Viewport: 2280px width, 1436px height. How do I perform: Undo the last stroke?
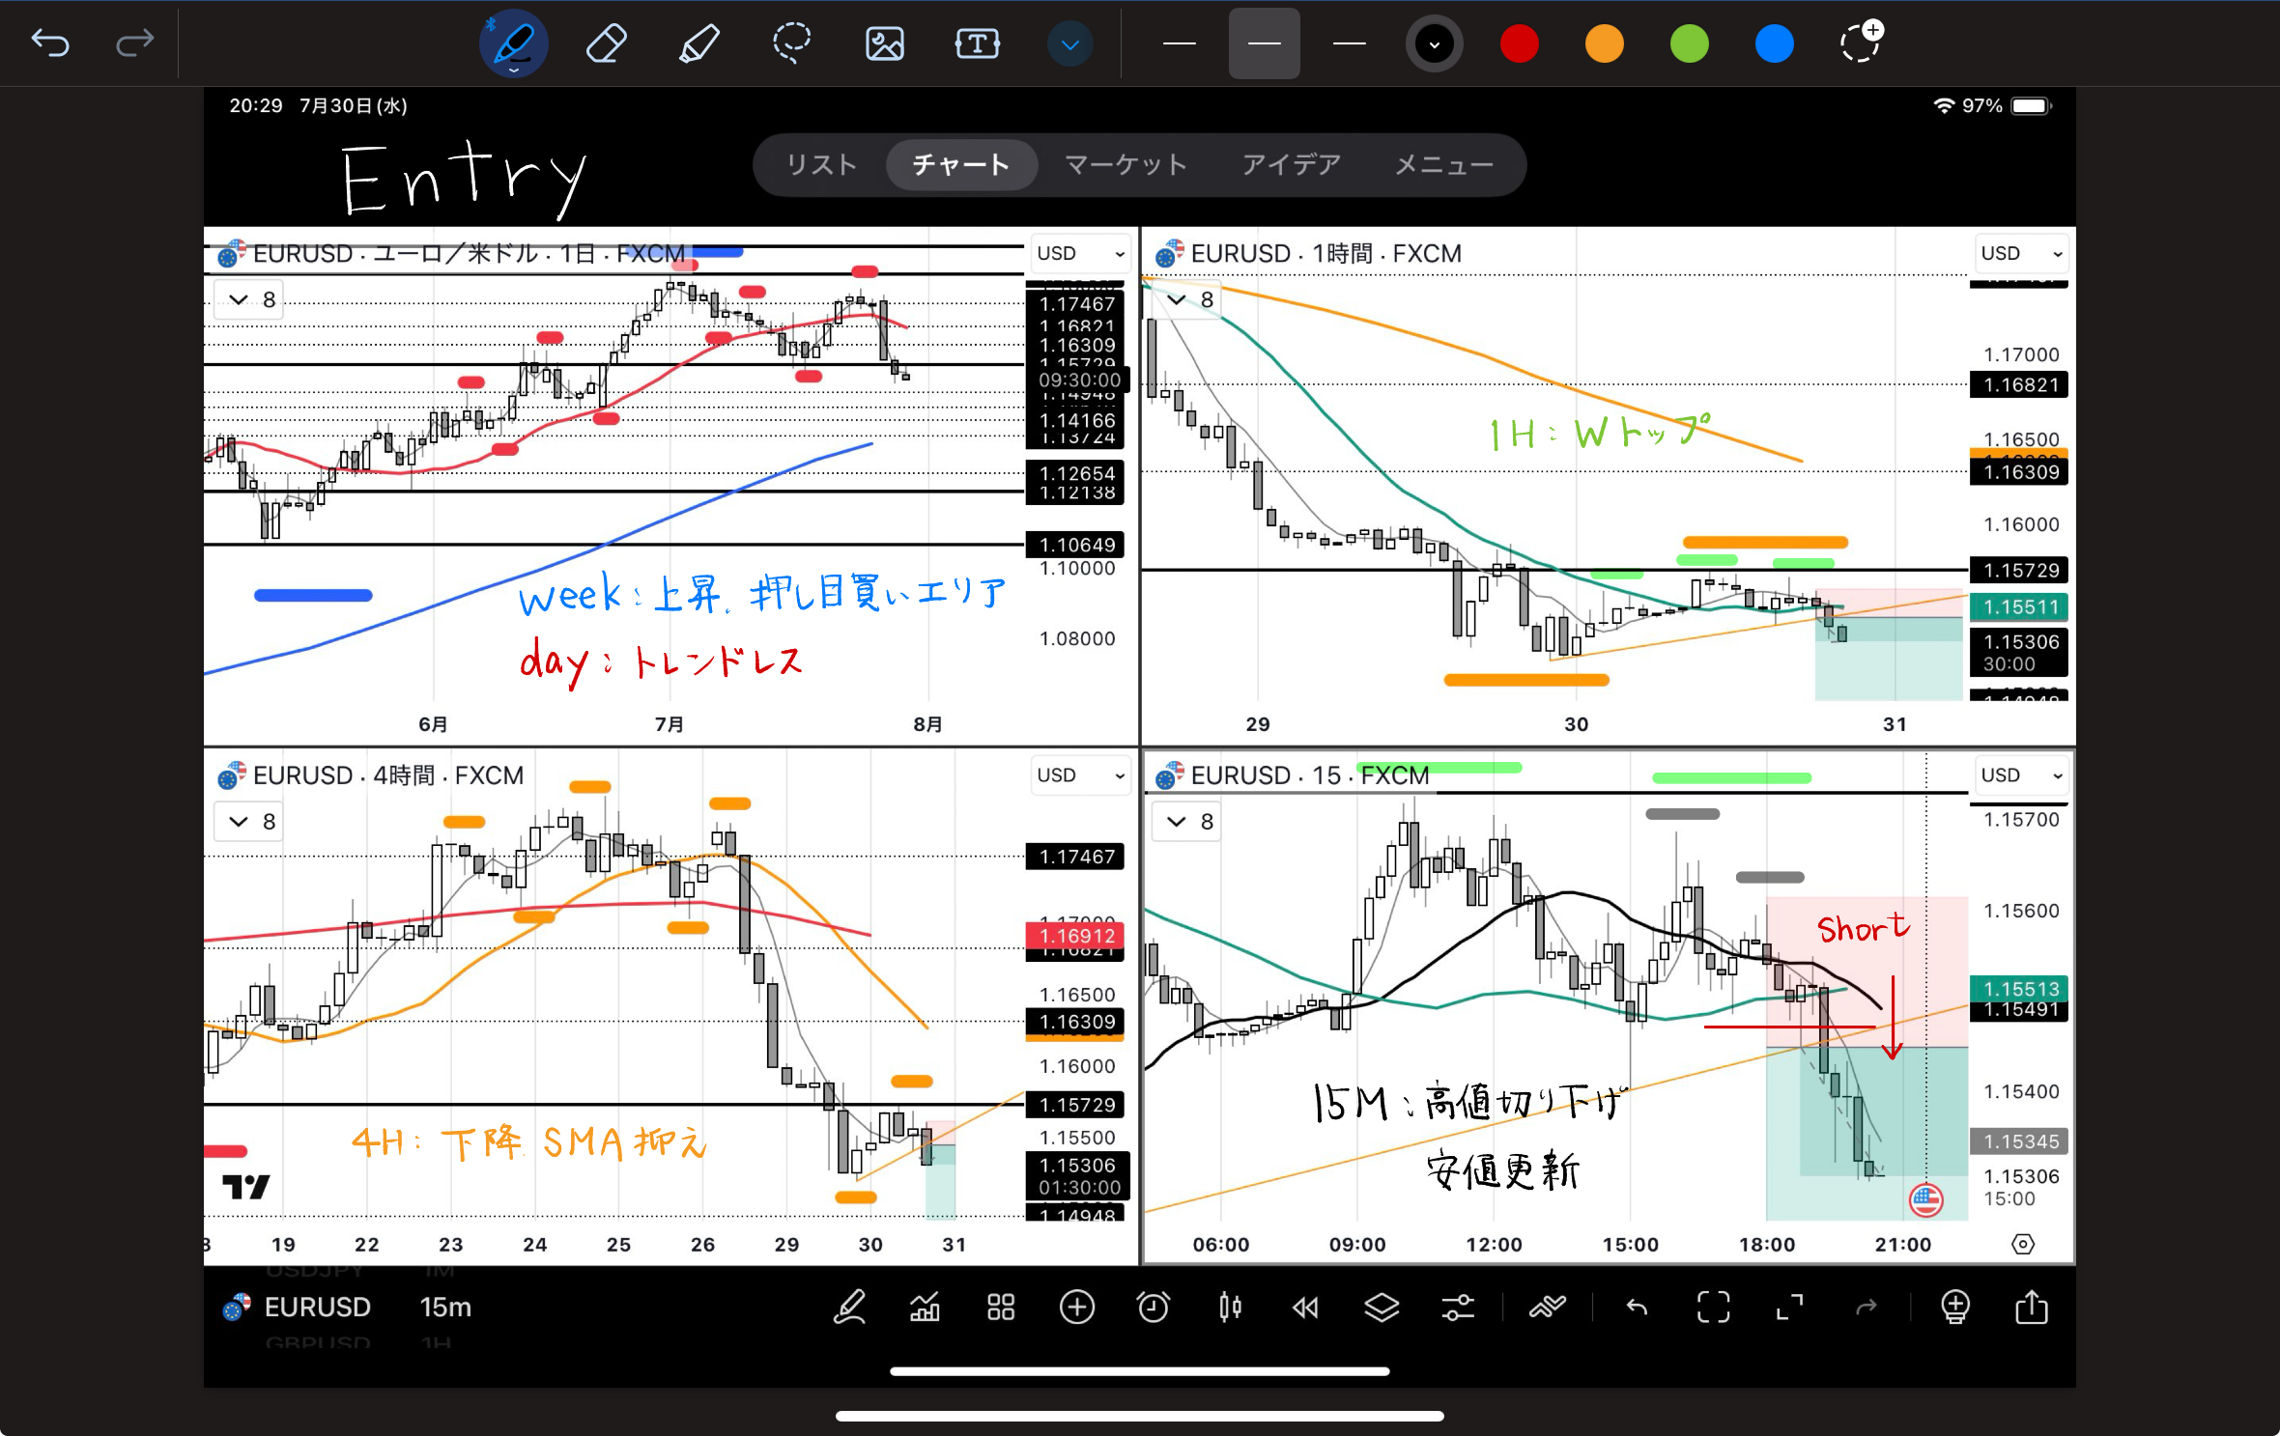tap(50, 42)
